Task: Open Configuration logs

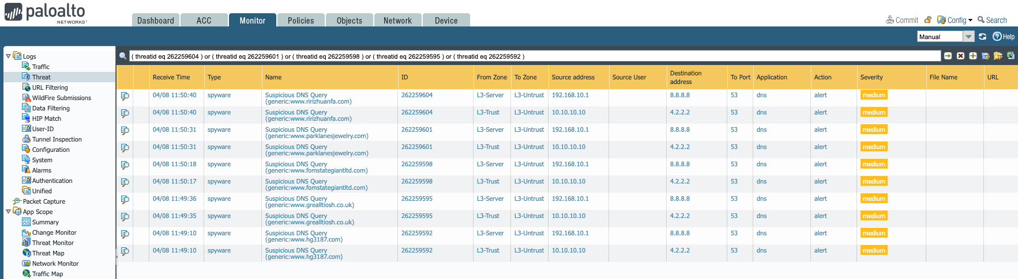Action: coord(51,150)
